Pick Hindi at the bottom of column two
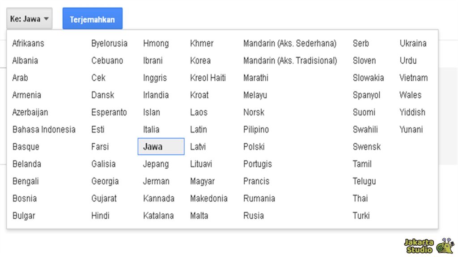The height and width of the screenshot is (257, 458). pos(100,216)
